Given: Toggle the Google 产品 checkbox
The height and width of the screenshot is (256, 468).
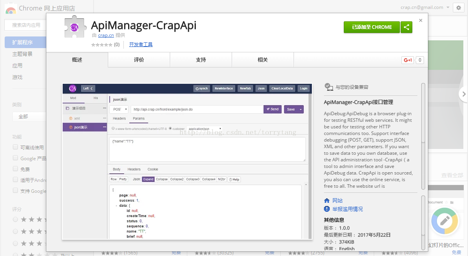Looking at the screenshot, I should click(x=16, y=158).
